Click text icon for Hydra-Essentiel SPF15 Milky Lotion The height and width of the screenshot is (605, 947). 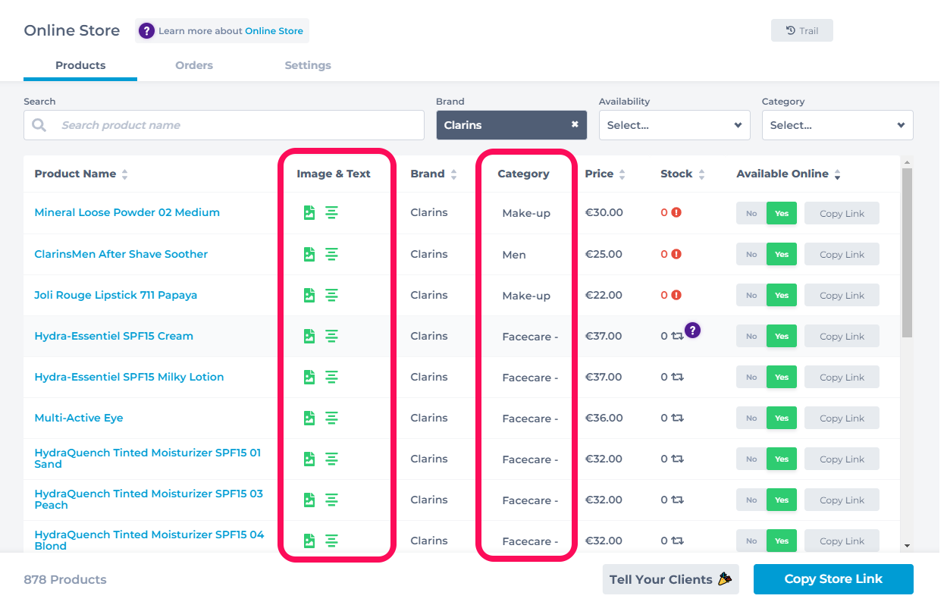point(331,377)
